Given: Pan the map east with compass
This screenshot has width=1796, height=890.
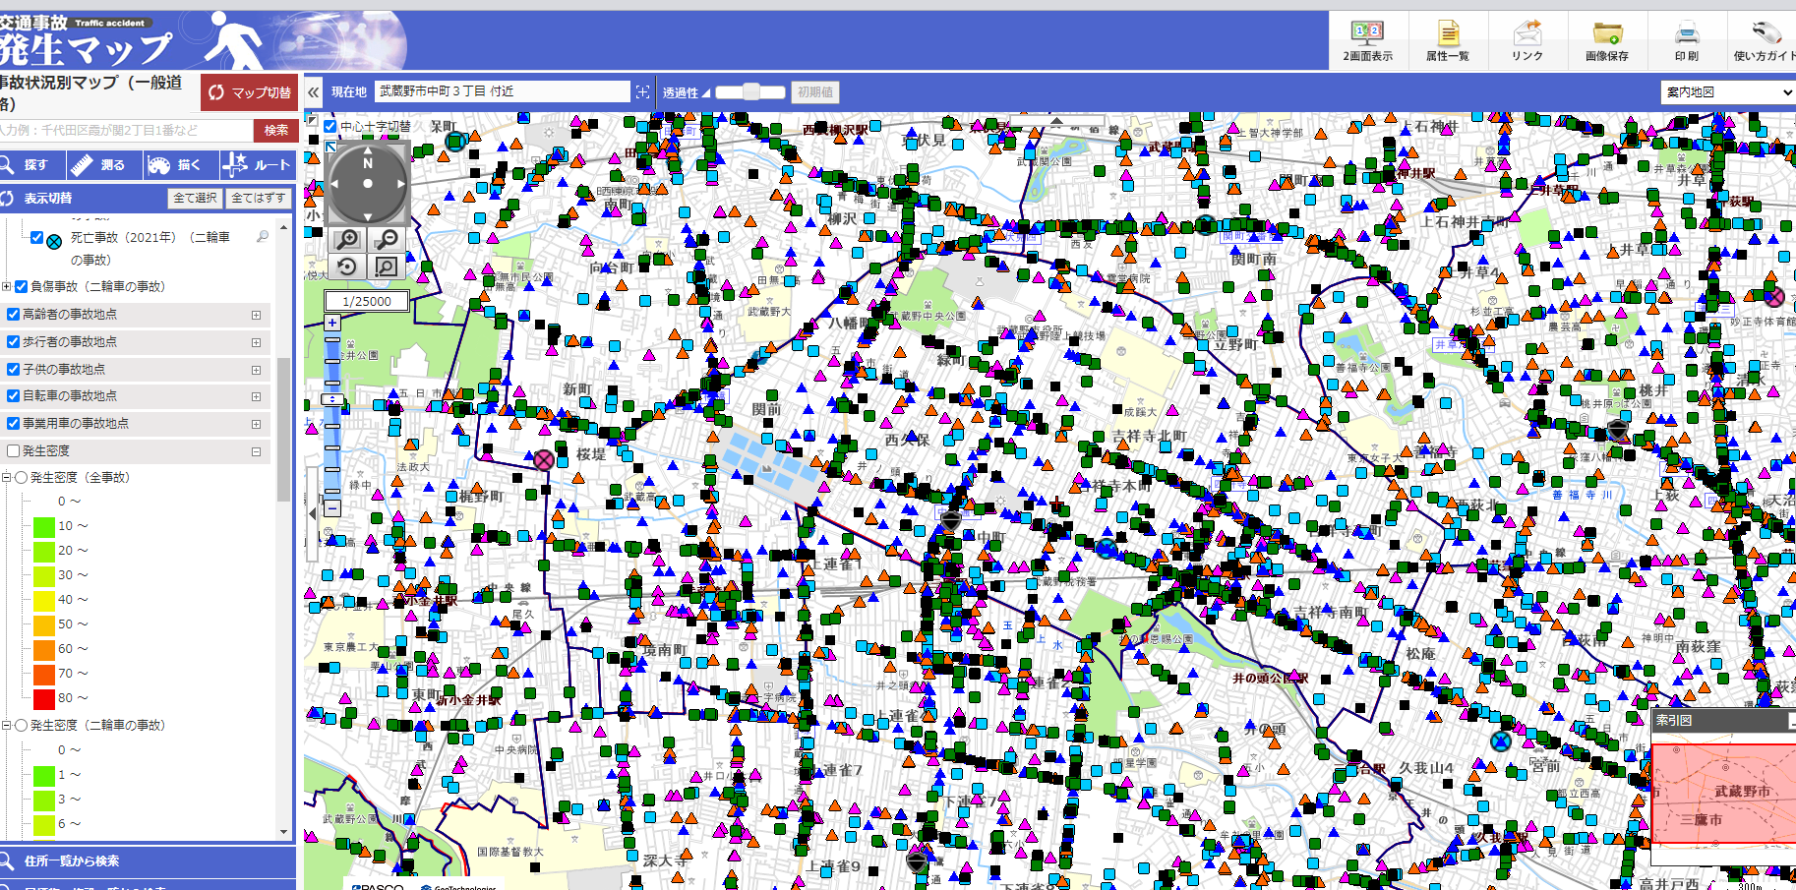Looking at the screenshot, I should tap(401, 183).
